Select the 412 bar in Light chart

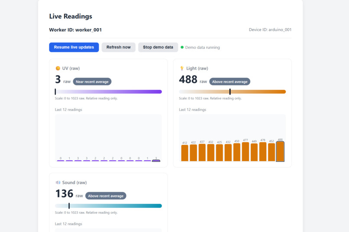point(185,153)
